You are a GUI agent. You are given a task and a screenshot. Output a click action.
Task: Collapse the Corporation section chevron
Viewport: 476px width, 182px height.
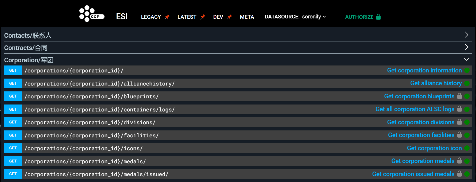tap(466, 59)
